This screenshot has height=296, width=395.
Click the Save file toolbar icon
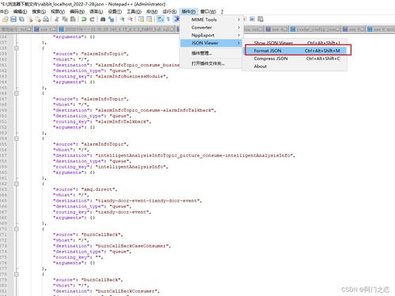coord(13,19)
